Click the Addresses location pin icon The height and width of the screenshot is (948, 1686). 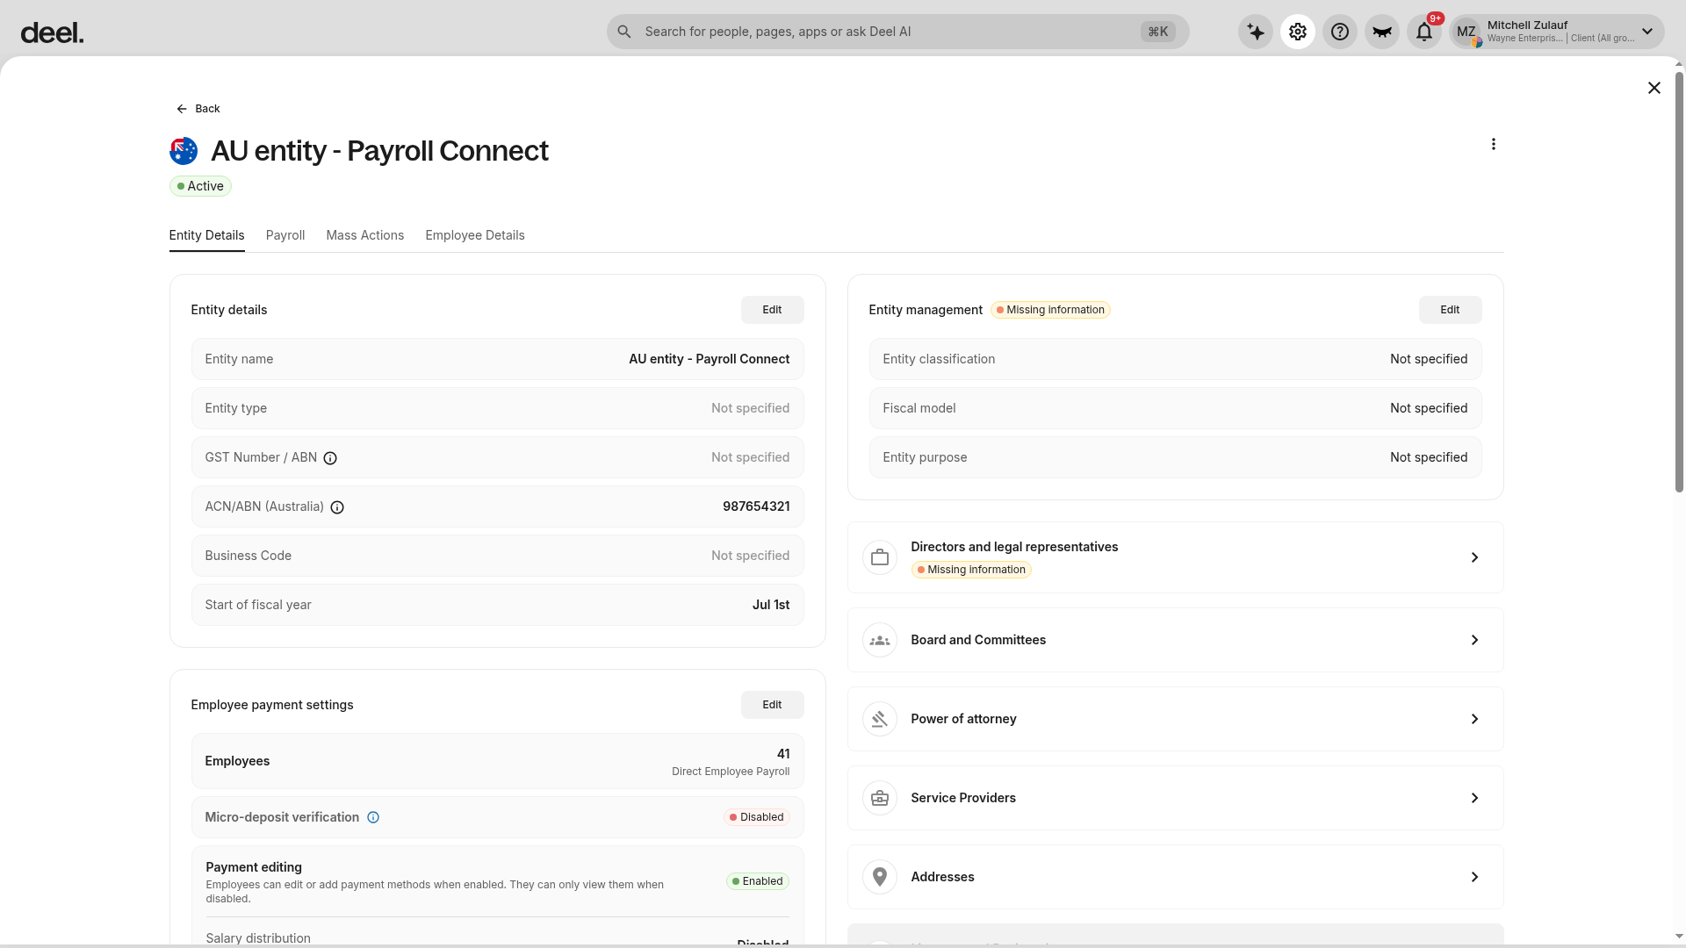880,877
